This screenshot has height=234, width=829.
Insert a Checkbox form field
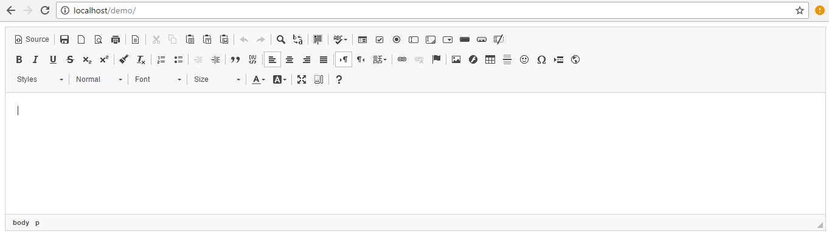coord(380,39)
